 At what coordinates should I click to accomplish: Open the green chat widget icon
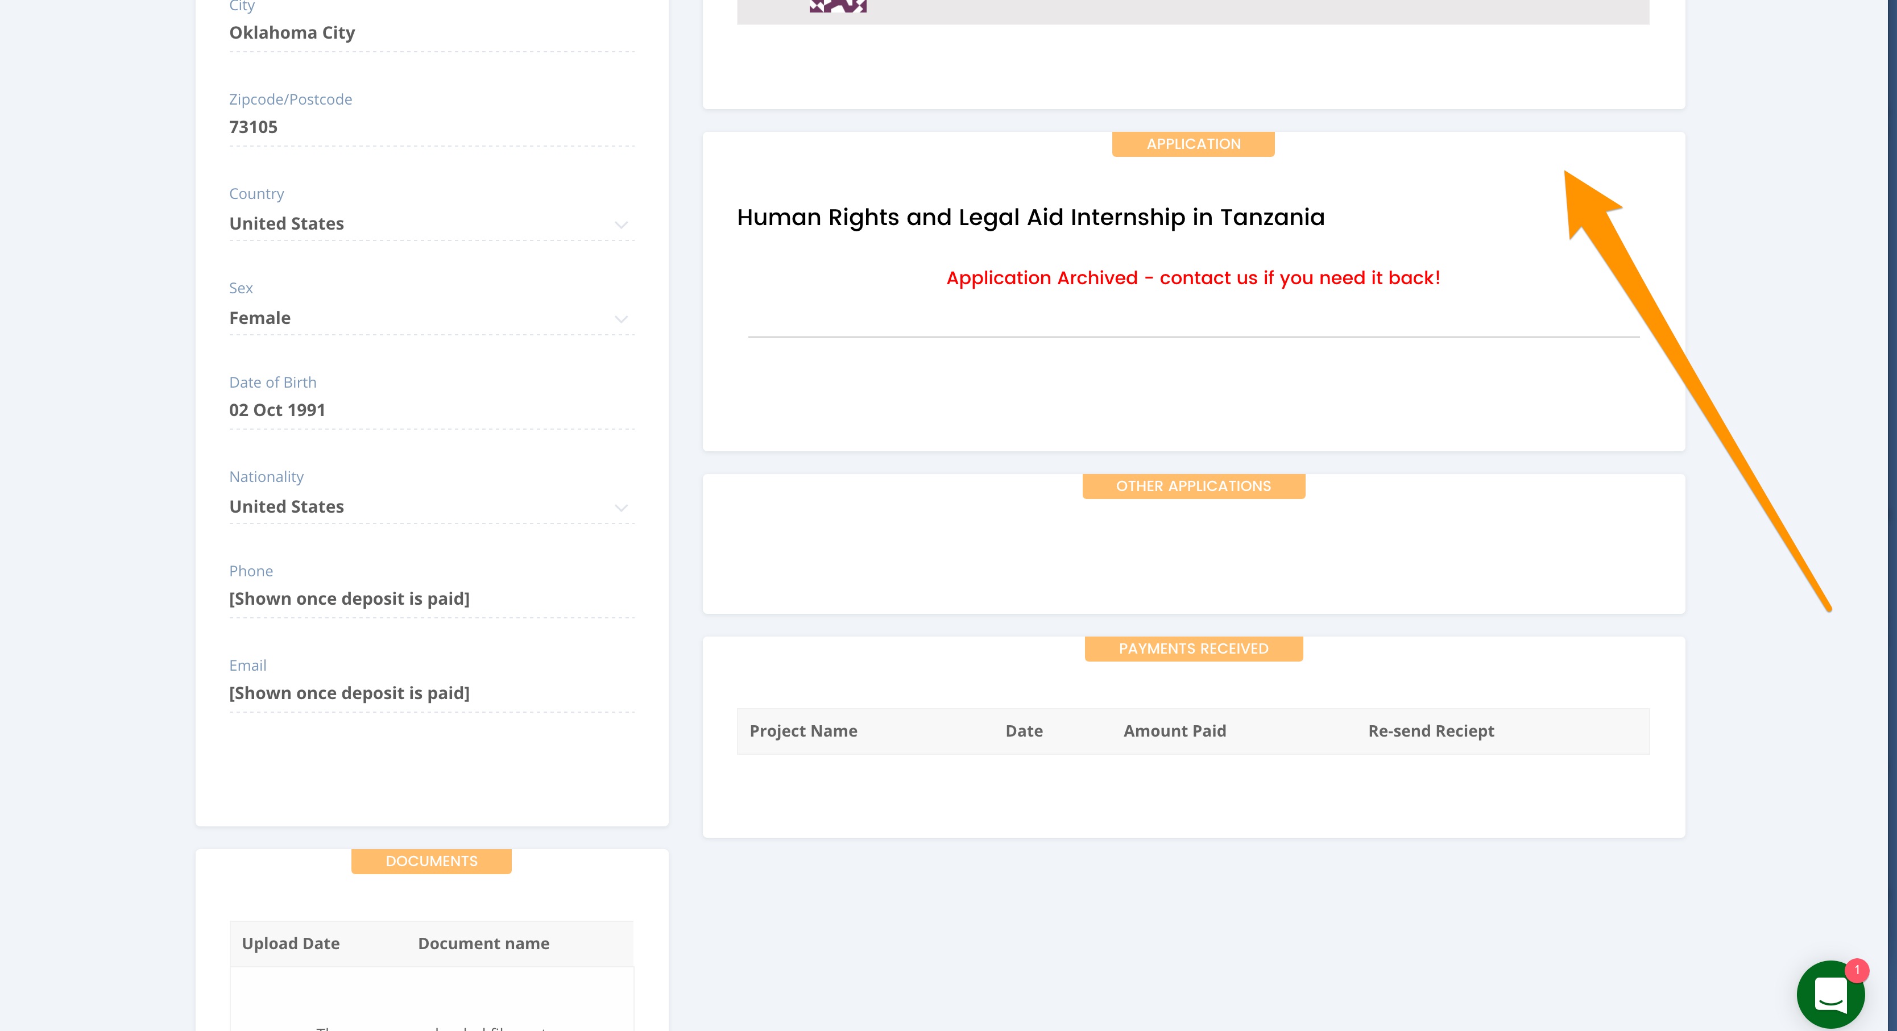(1830, 994)
